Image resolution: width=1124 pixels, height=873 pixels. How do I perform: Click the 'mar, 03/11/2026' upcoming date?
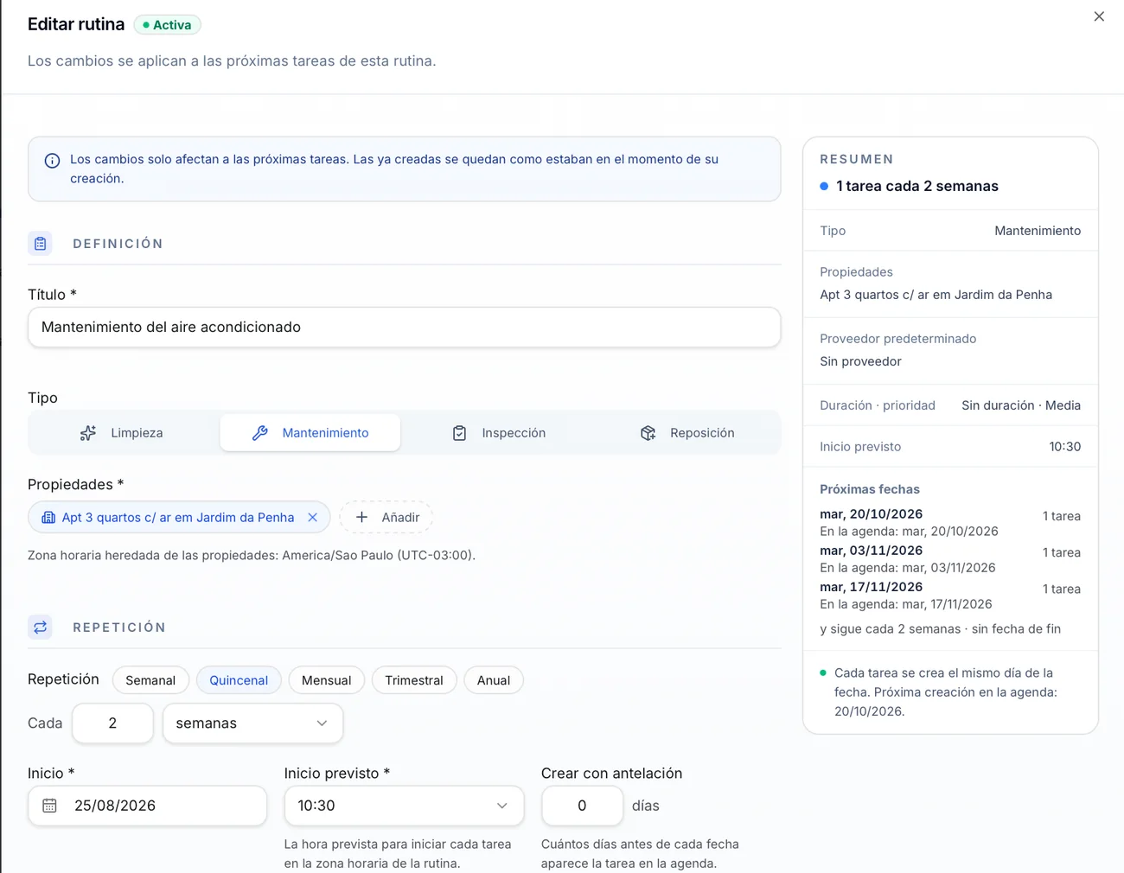(871, 551)
